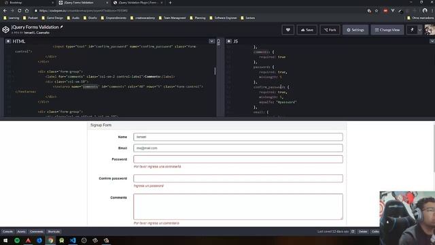Reload the browser page
Image resolution: width=435 pixels, height=245 pixels.
tap(20, 11)
